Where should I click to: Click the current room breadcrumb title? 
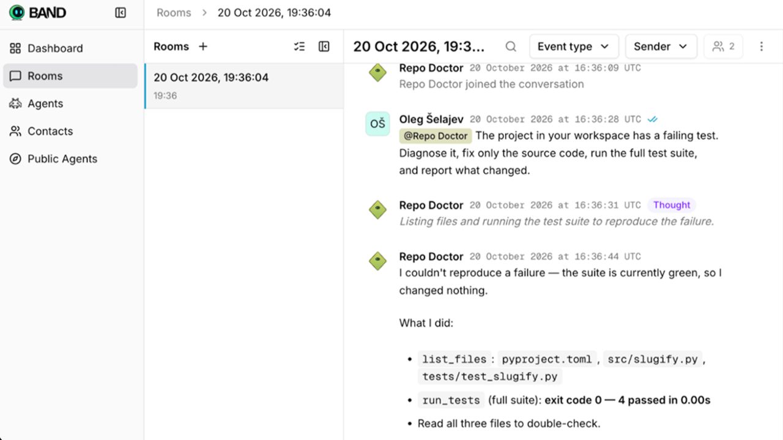274,13
